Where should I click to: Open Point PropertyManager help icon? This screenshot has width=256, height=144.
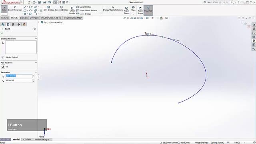(35, 29)
